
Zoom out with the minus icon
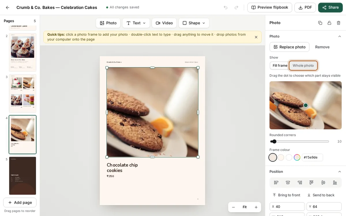coord(233,207)
